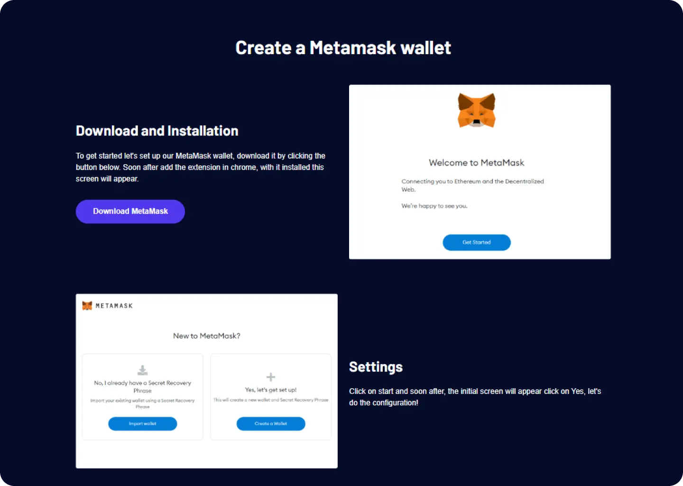
Task: Click the Download MetaMask button
Action: click(x=130, y=211)
